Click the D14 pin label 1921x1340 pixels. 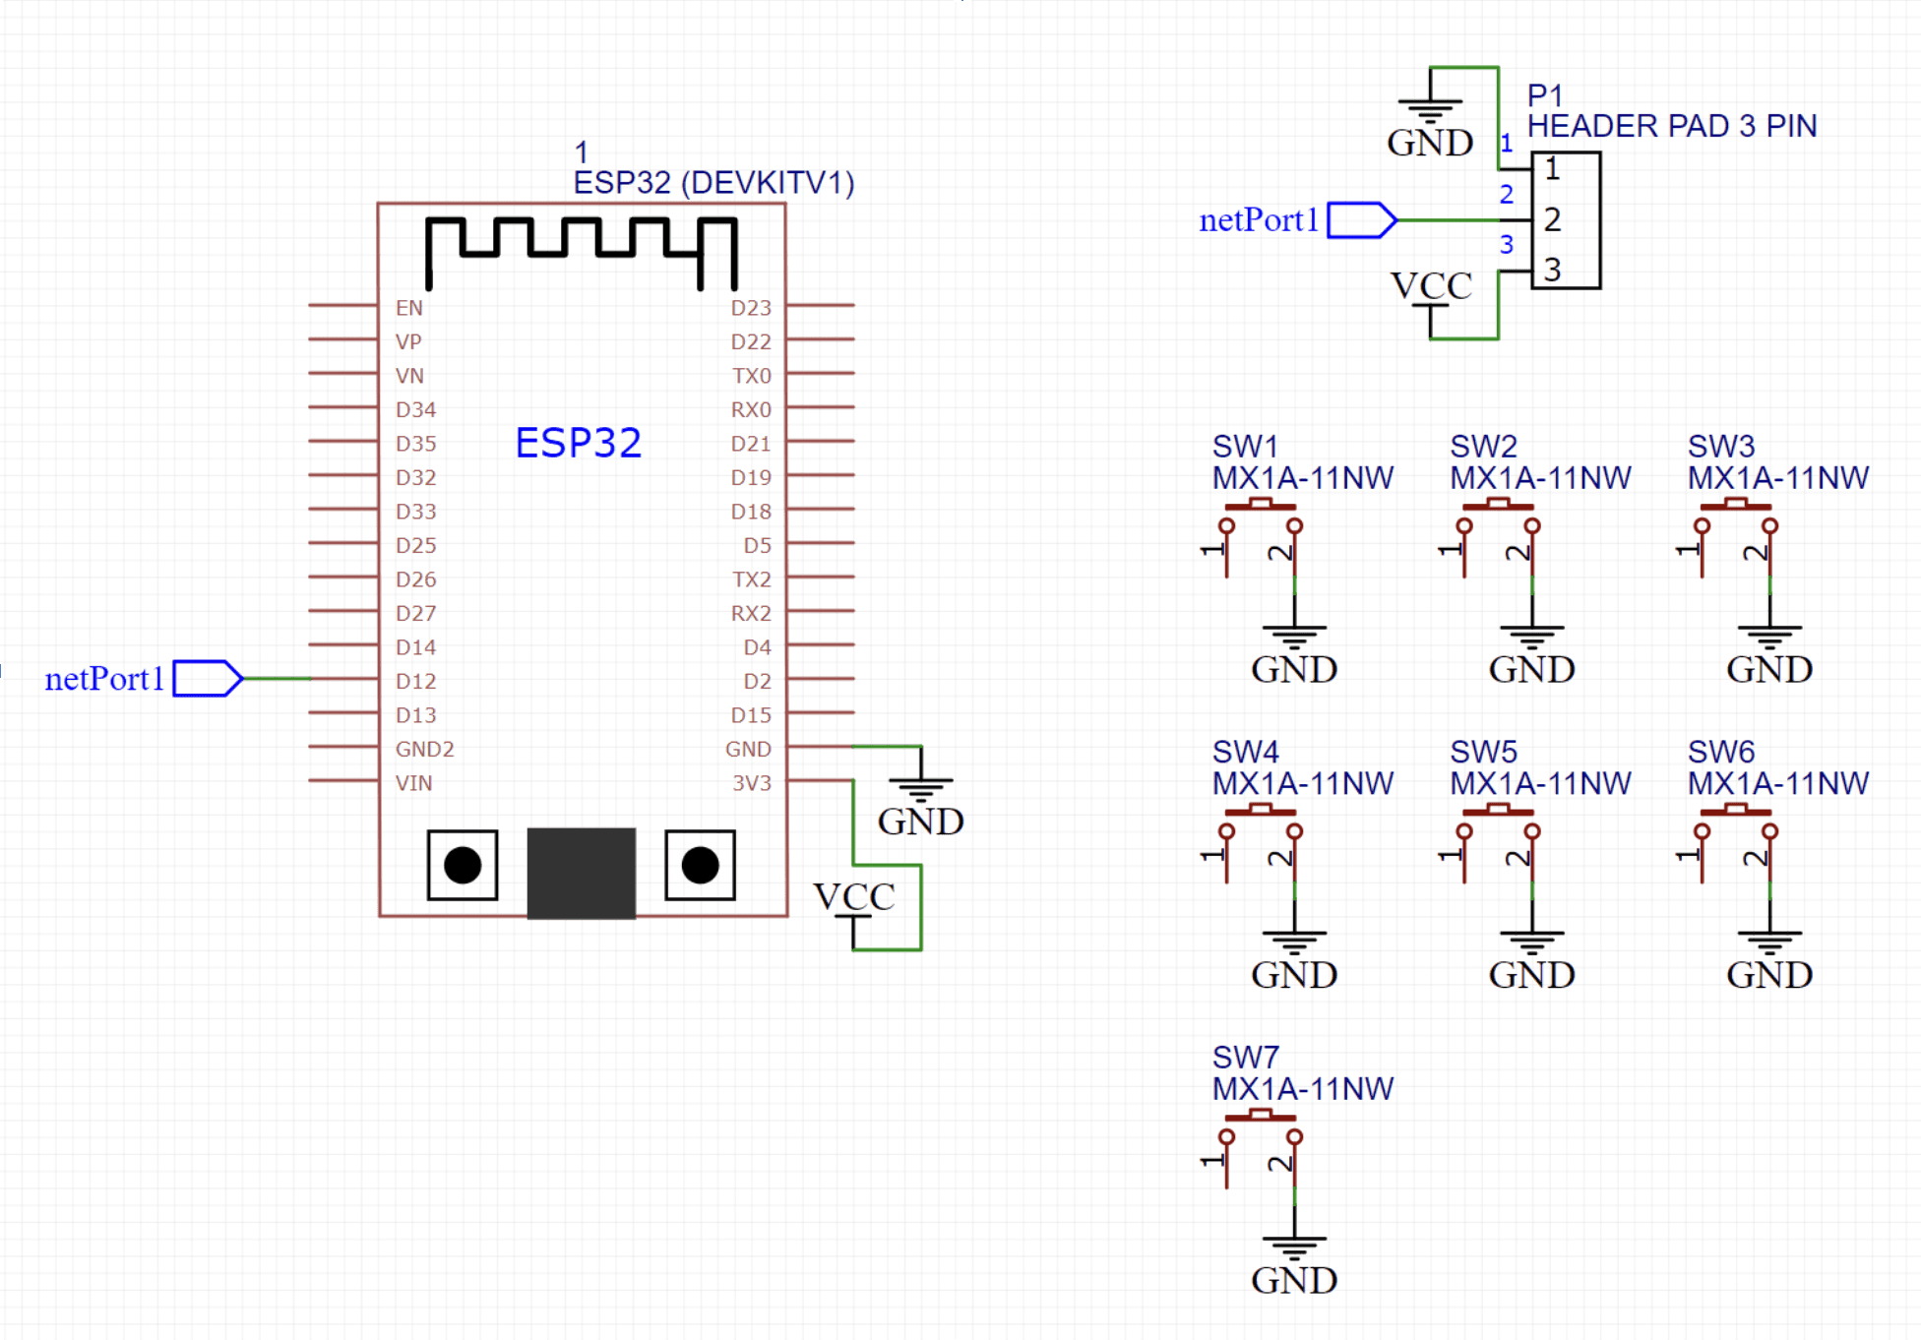pos(415,647)
